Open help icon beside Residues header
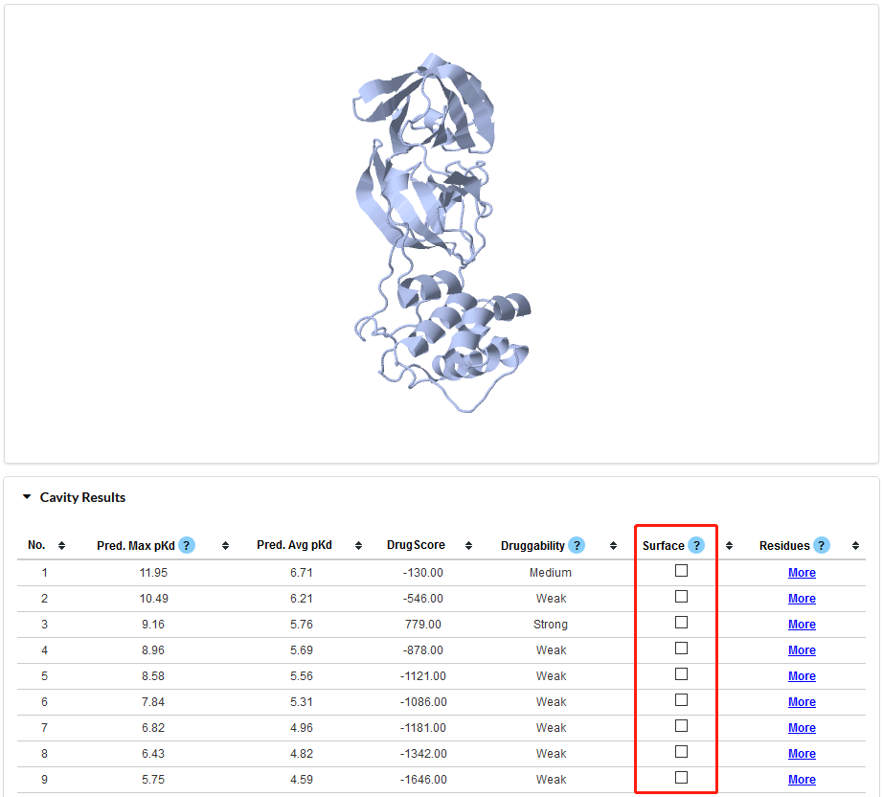Screen dimensions: 883x797 [x=821, y=545]
